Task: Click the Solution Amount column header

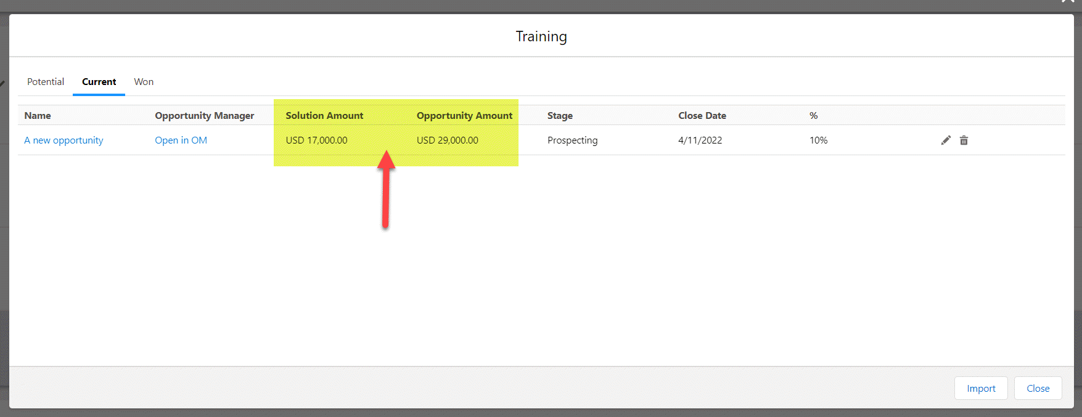Action: pos(324,116)
